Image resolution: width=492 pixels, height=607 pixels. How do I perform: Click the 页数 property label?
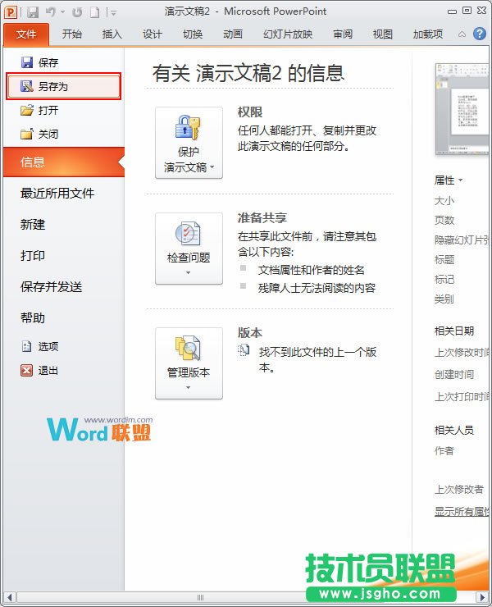pos(444,220)
